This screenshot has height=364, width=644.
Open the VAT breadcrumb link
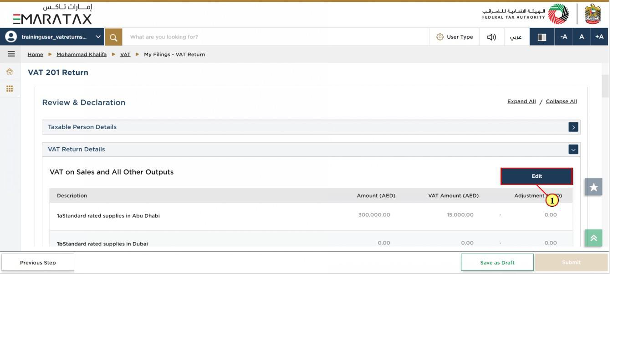[125, 54]
